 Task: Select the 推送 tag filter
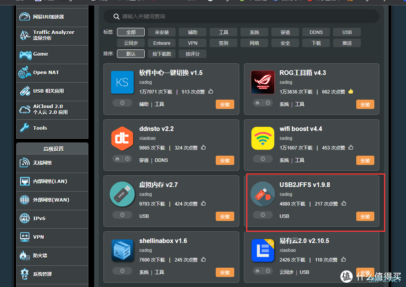pyautogui.click(x=347, y=43)
